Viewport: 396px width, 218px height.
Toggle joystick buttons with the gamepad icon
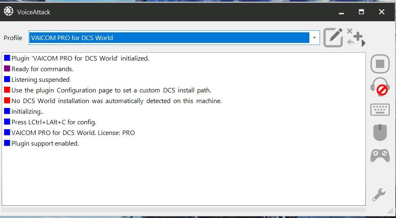coord(380,155)
